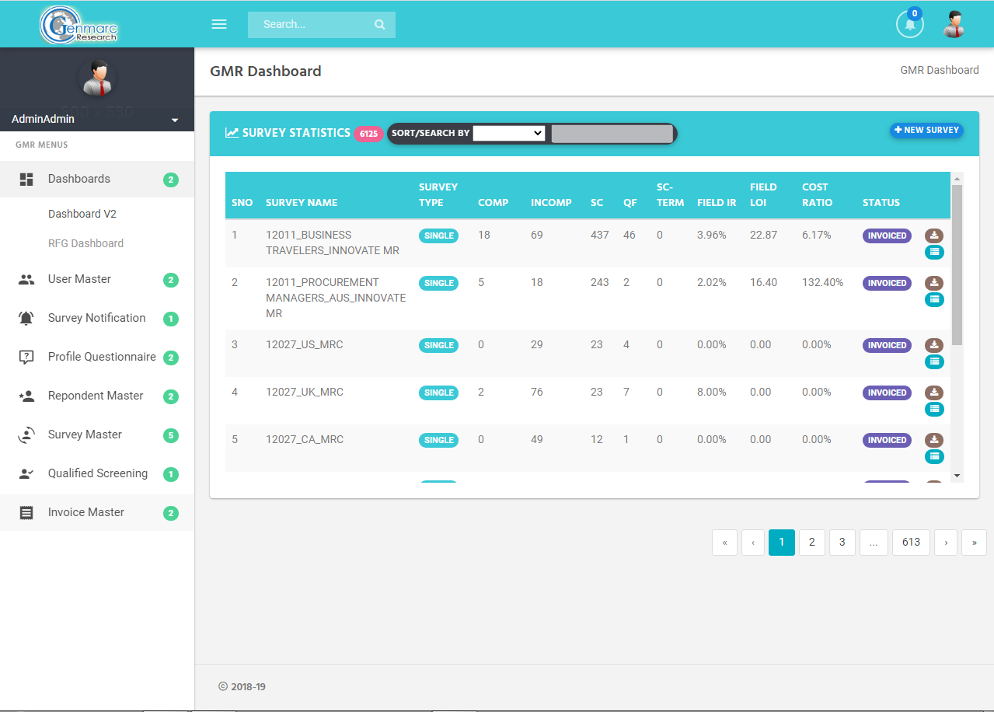The width and height of the screenshot is (994, 712).
Task: Click the User Master people icon
Action: pyautogui.click(x=26, y=279)
